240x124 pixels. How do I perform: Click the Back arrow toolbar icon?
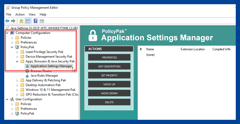coord(7,21)
